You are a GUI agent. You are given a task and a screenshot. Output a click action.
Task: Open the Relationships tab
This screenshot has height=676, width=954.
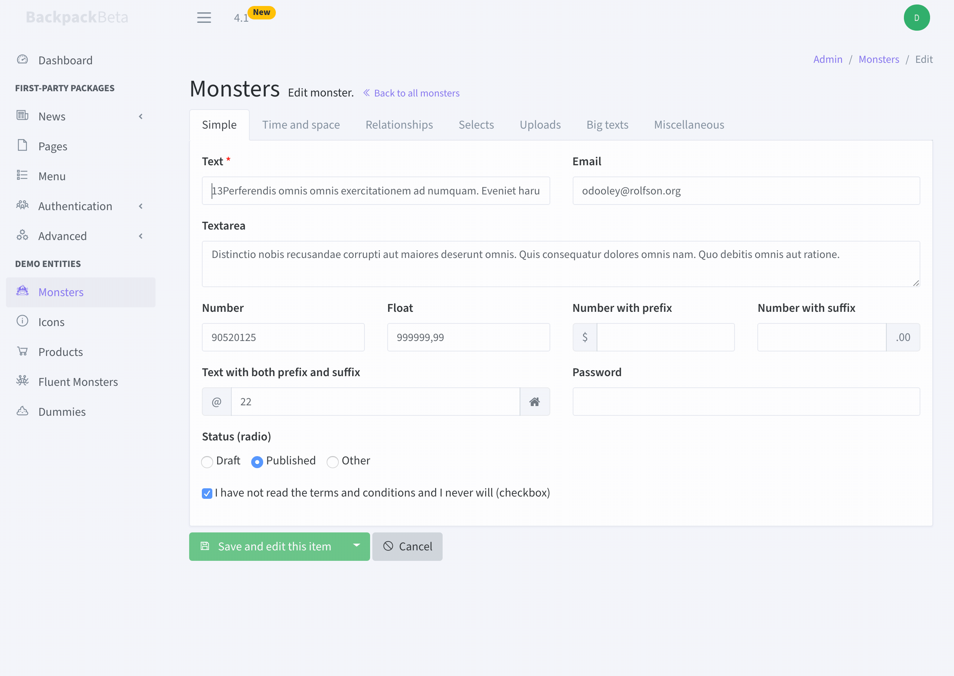[399, 125]
